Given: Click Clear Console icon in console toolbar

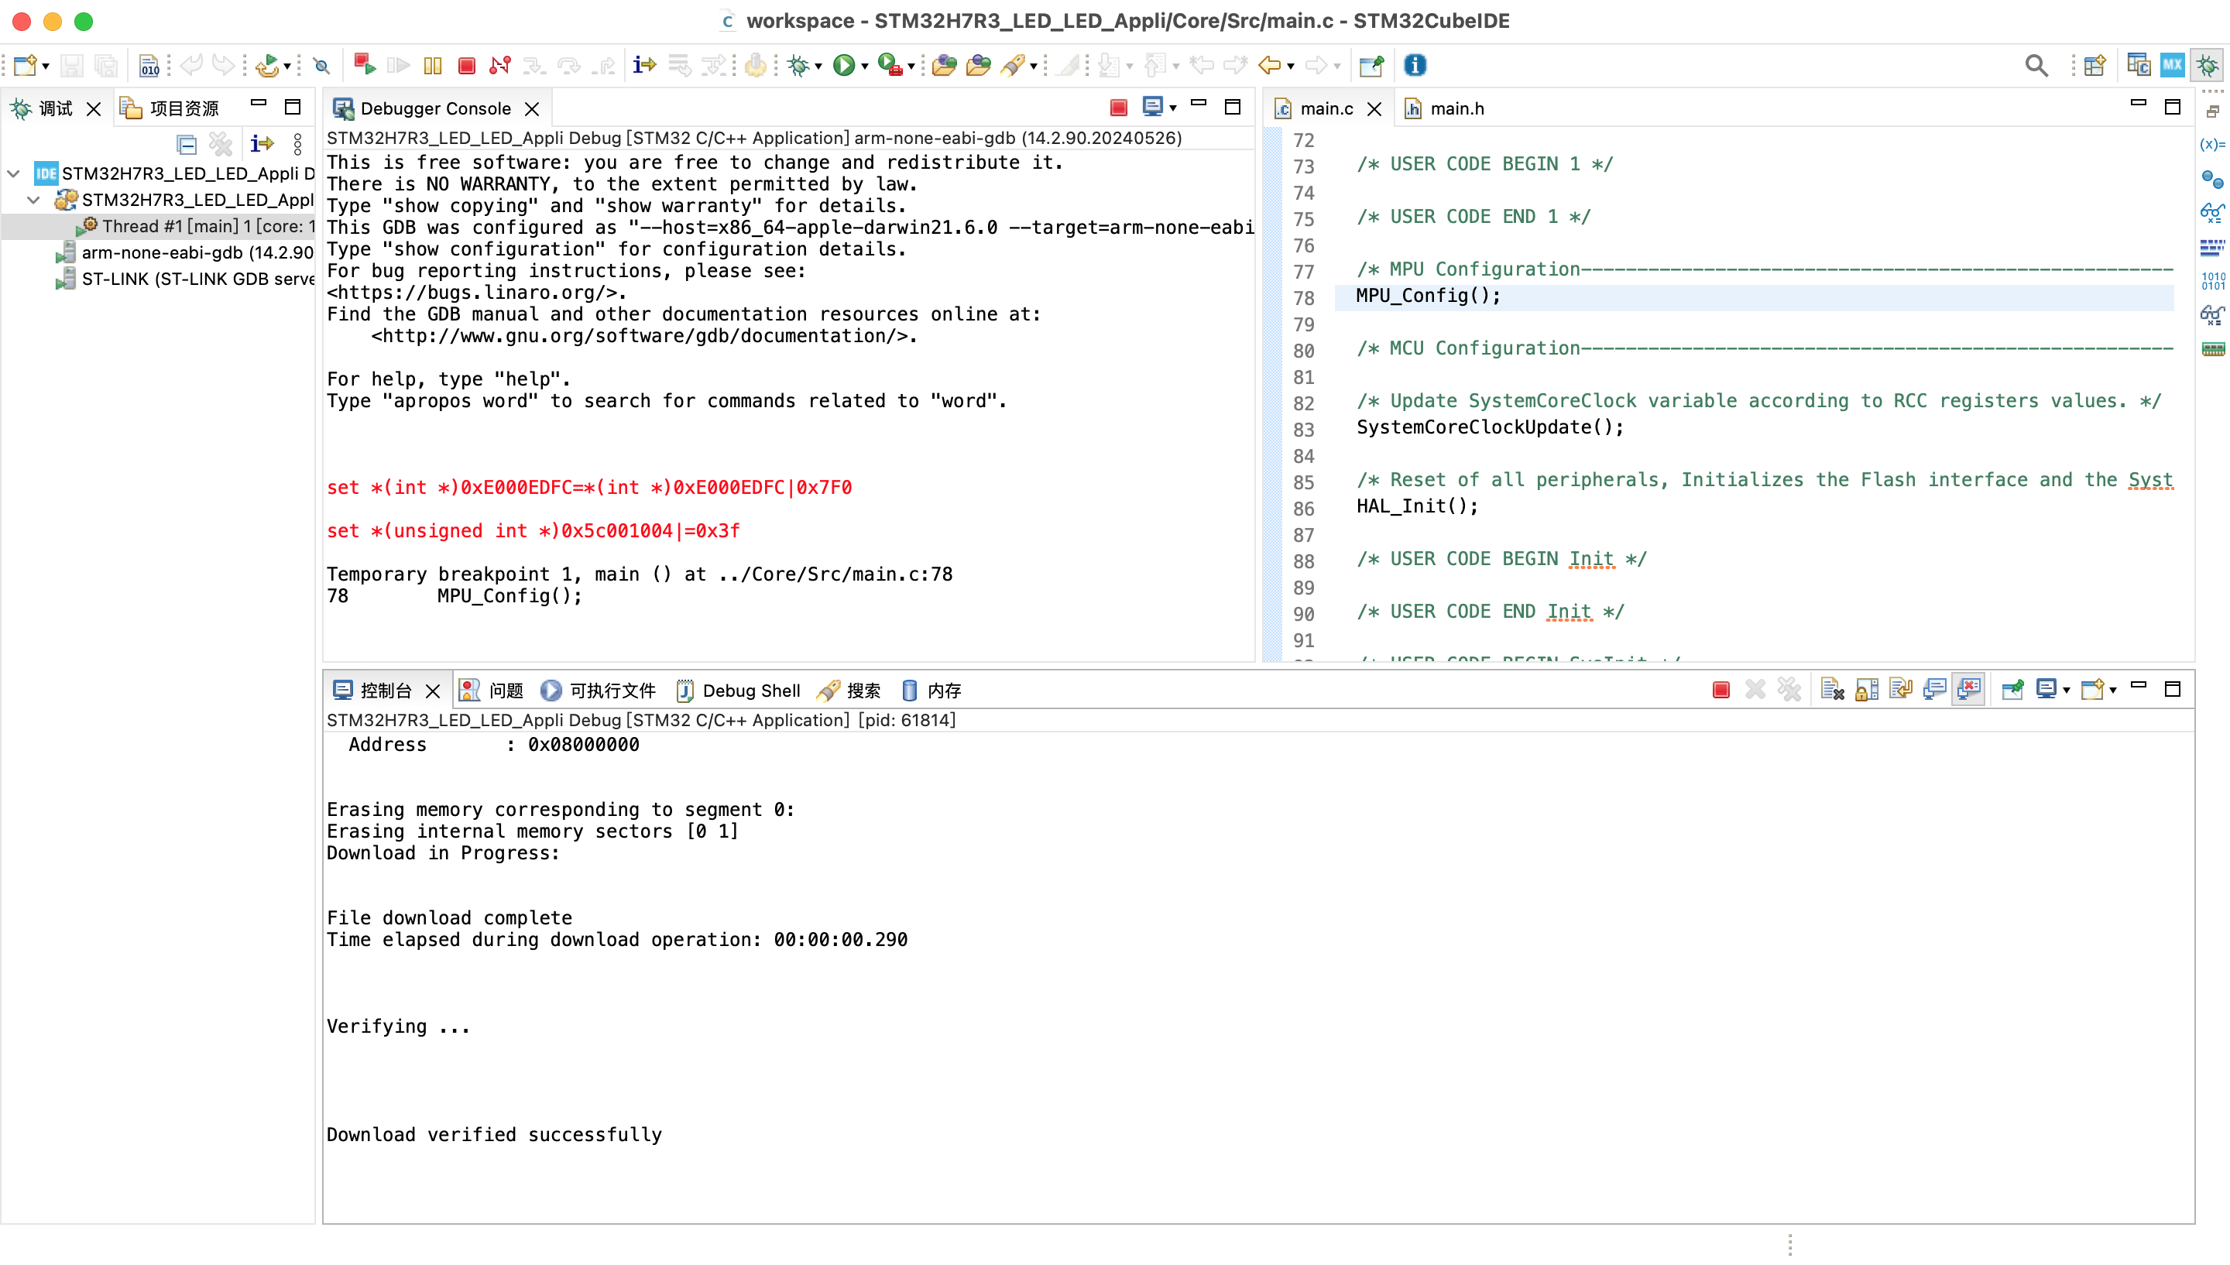Looking at the screenshot, I should 1832,690.
